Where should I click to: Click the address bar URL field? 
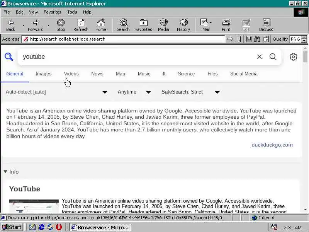tap(123, 39)
